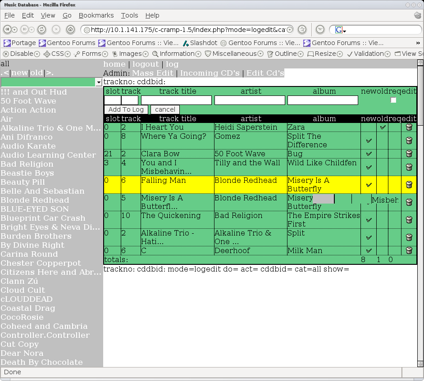
Task: Toggle the old checkmark for 'I Heart You'
Action: coord(383,127)
